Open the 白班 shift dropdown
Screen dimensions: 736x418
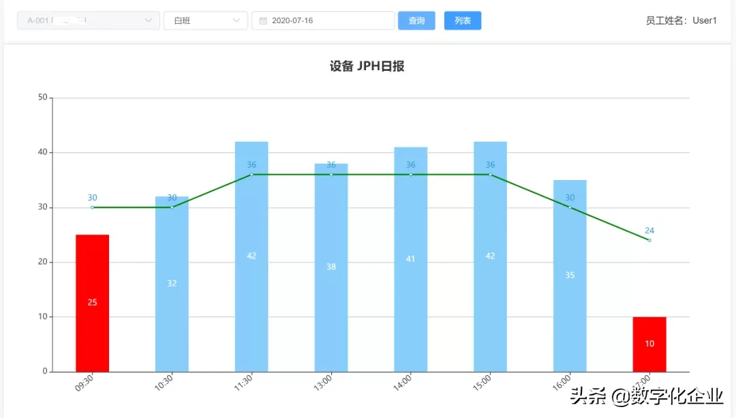[x=204, y=20]
